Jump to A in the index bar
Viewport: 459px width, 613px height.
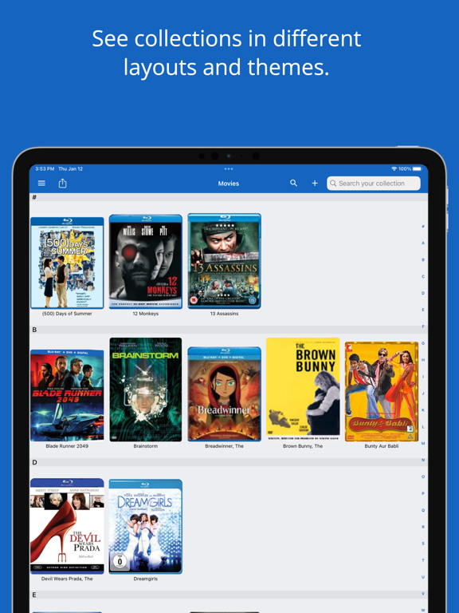(423, 243)
